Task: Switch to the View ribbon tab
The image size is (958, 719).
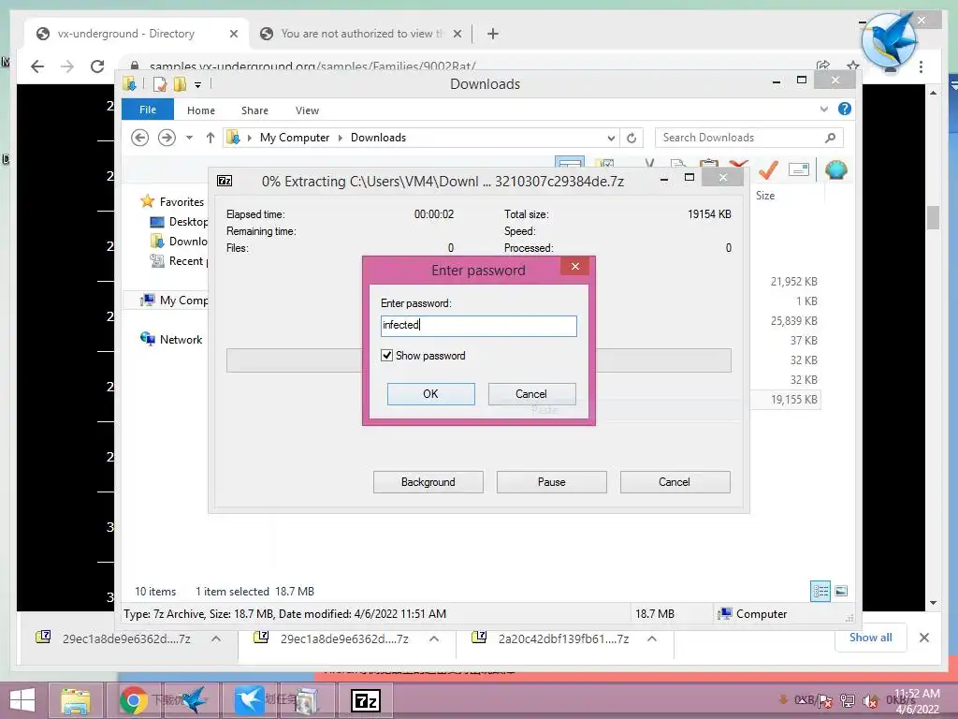Action: 307,110
